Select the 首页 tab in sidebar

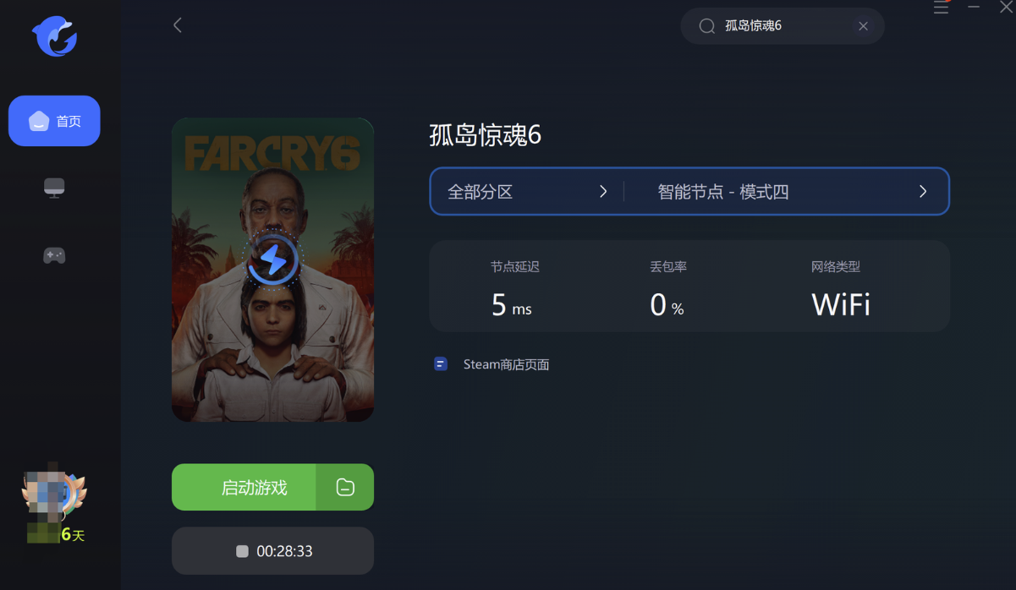tap(54, 121)
